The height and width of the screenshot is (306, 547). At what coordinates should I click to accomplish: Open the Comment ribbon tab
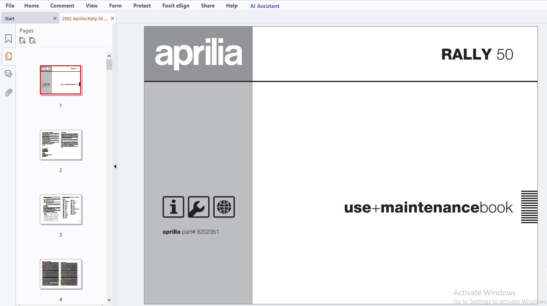tap(62, 6)
